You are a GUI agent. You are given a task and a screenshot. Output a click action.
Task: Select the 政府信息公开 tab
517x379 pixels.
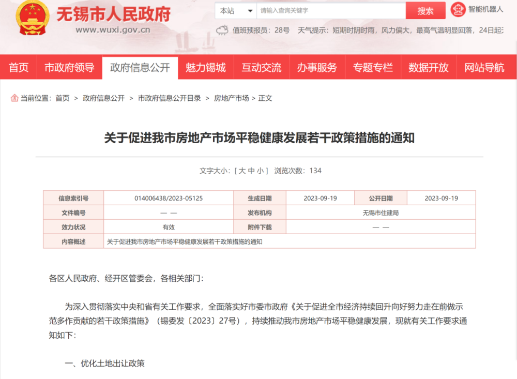click(140, 68)
